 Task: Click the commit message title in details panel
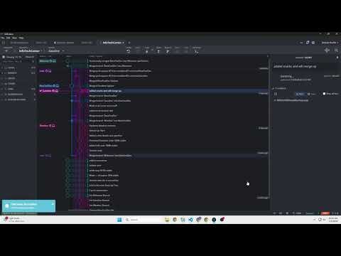[x=295, y=67]
